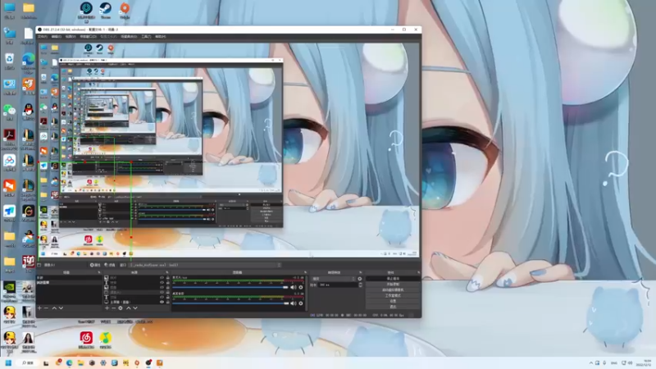This screenshot has width=656, height=369.
Task: Open source properties gear in Sources toolbar
Action: (x=121, y=308)
